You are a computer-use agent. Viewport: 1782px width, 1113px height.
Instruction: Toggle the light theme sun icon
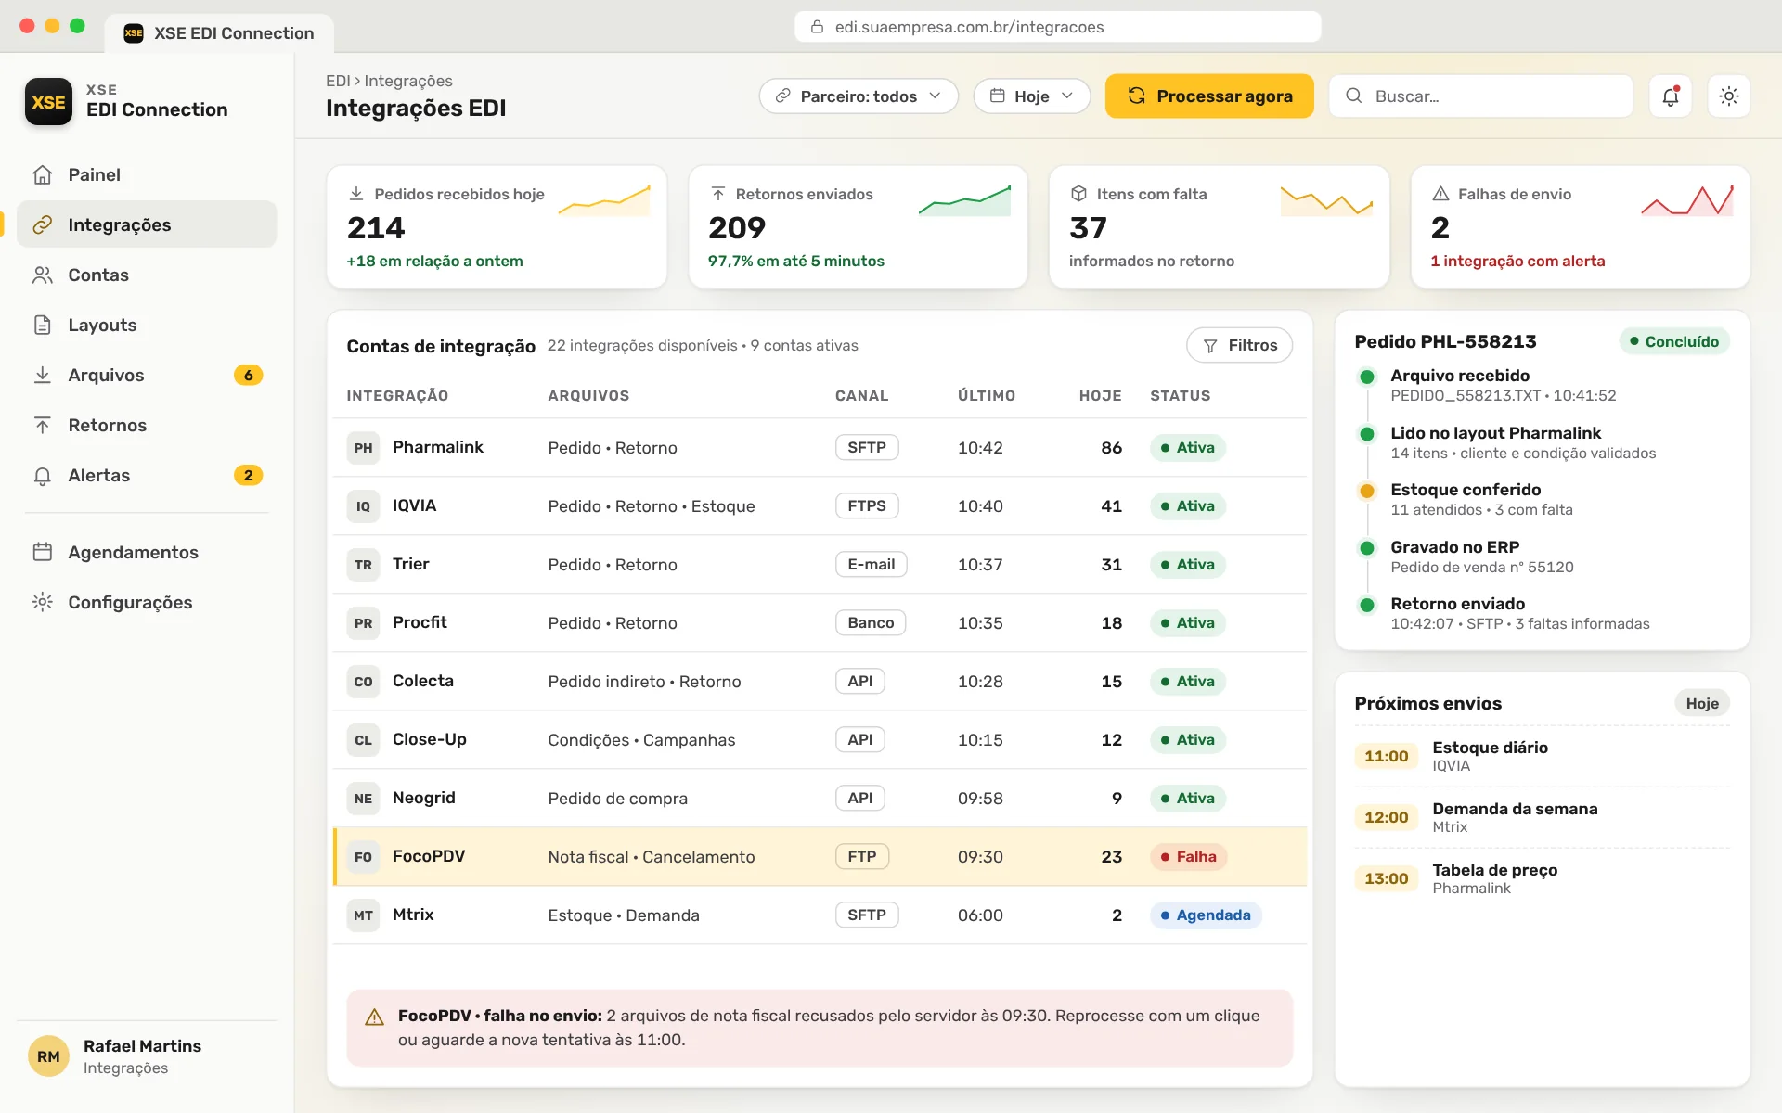pyautogui.click(x=1729, y=96)
